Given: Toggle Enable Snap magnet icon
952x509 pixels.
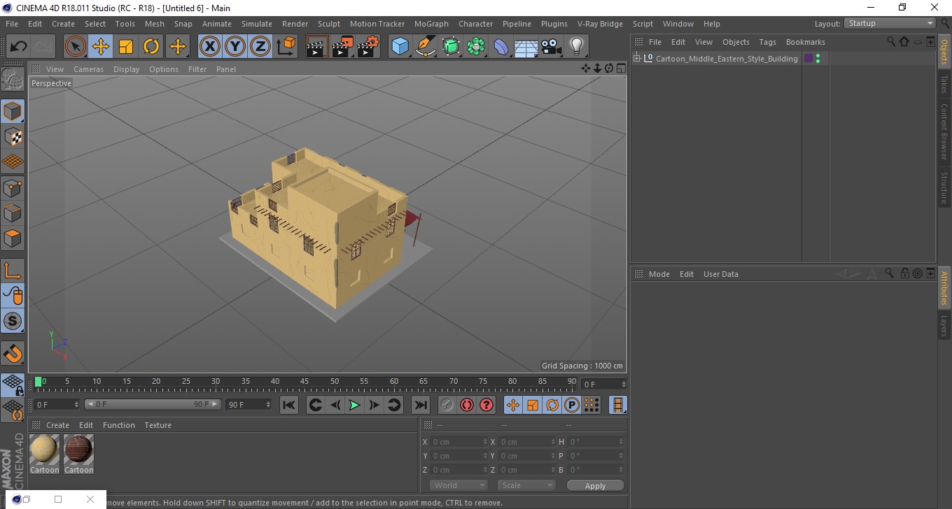Looking at the screenshot, I should 13,353.
